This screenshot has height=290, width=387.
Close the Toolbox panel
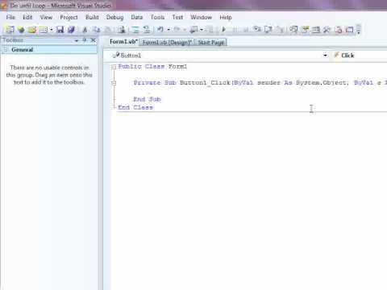[94, 40]
